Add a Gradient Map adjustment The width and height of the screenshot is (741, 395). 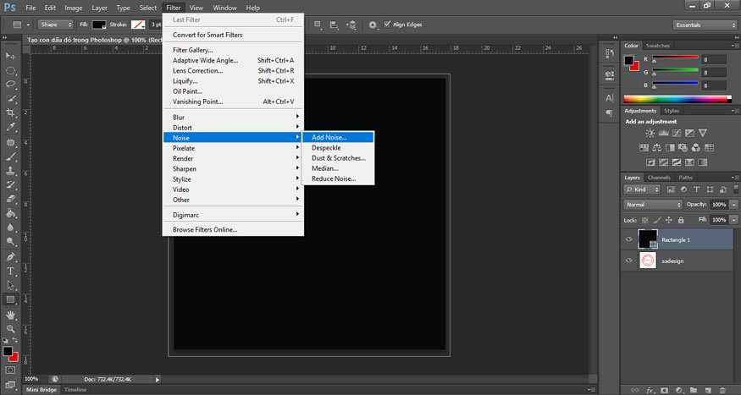coord(703,162)
